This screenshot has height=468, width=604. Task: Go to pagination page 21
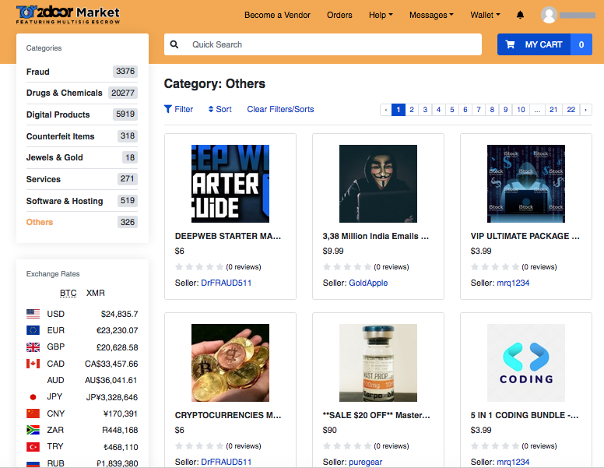(x=553, y=110)
